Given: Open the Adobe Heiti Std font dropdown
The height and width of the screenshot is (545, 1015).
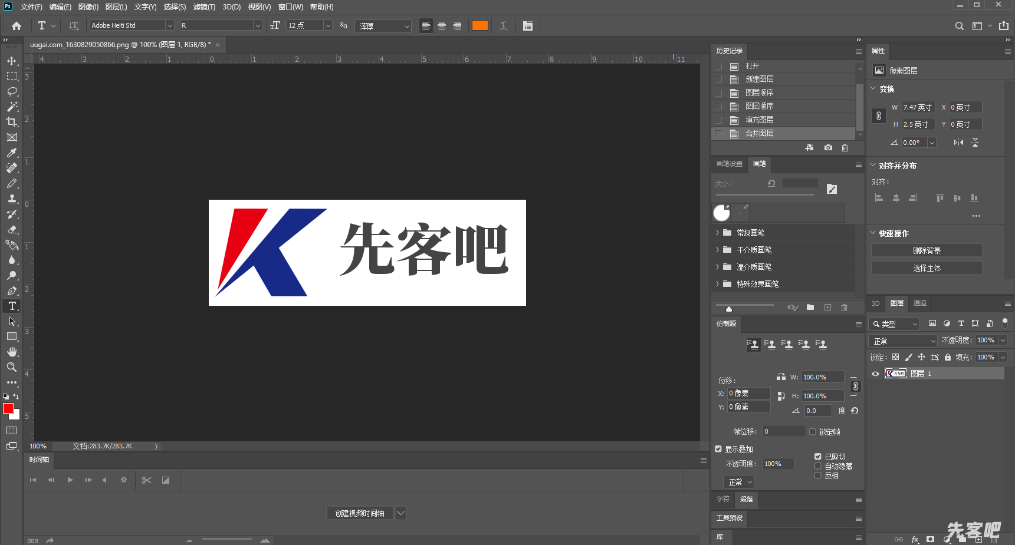Looking at the screenshot, I should pyautogui.click(x=170, y=25).
